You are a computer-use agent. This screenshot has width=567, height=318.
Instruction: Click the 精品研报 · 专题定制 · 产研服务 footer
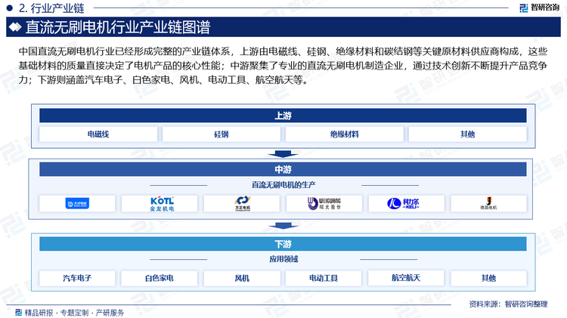point(74,313)
